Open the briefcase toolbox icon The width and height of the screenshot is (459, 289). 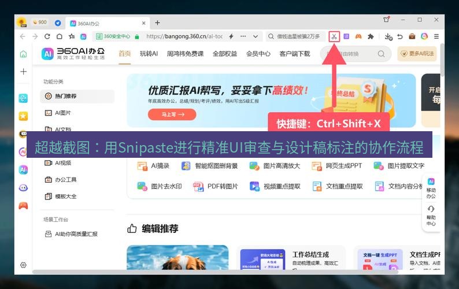click(412, 36)
